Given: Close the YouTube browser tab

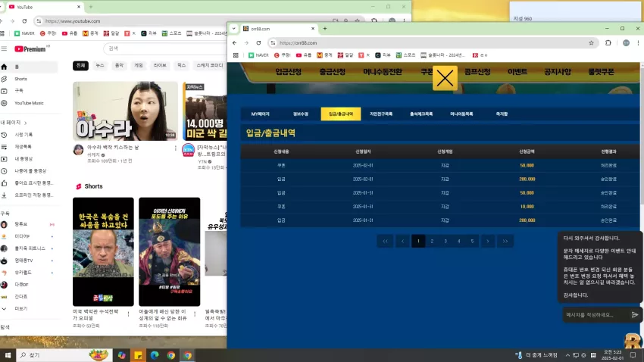Looking at the screenshot, I should (79, 7).
